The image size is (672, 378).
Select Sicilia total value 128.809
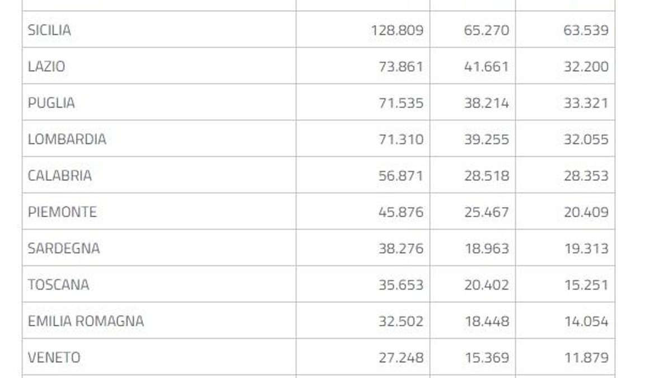pos(397,30)
